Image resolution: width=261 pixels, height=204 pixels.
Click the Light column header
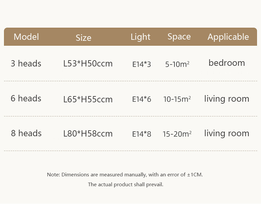(140, 37)
